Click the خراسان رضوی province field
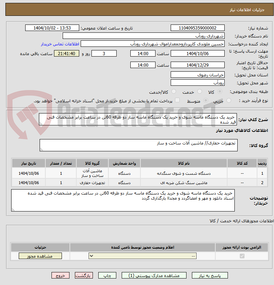This screenshot has width=274, height=285. coord(198,75)
